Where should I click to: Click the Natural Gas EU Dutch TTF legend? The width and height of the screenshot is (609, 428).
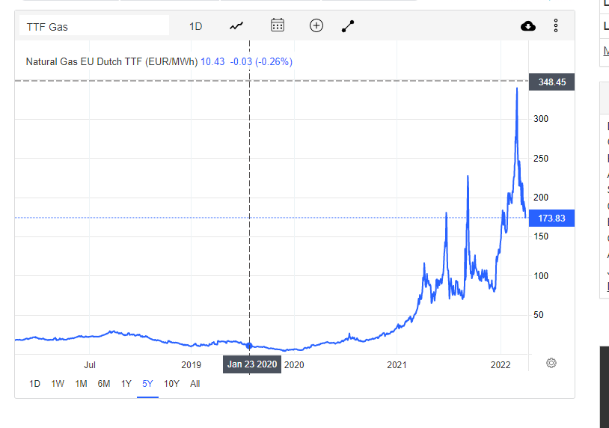[x=112, y=62]
